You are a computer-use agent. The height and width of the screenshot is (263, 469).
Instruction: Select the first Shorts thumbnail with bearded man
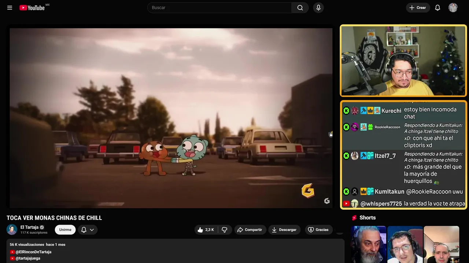pyautogui.click(x=369, y=244)
